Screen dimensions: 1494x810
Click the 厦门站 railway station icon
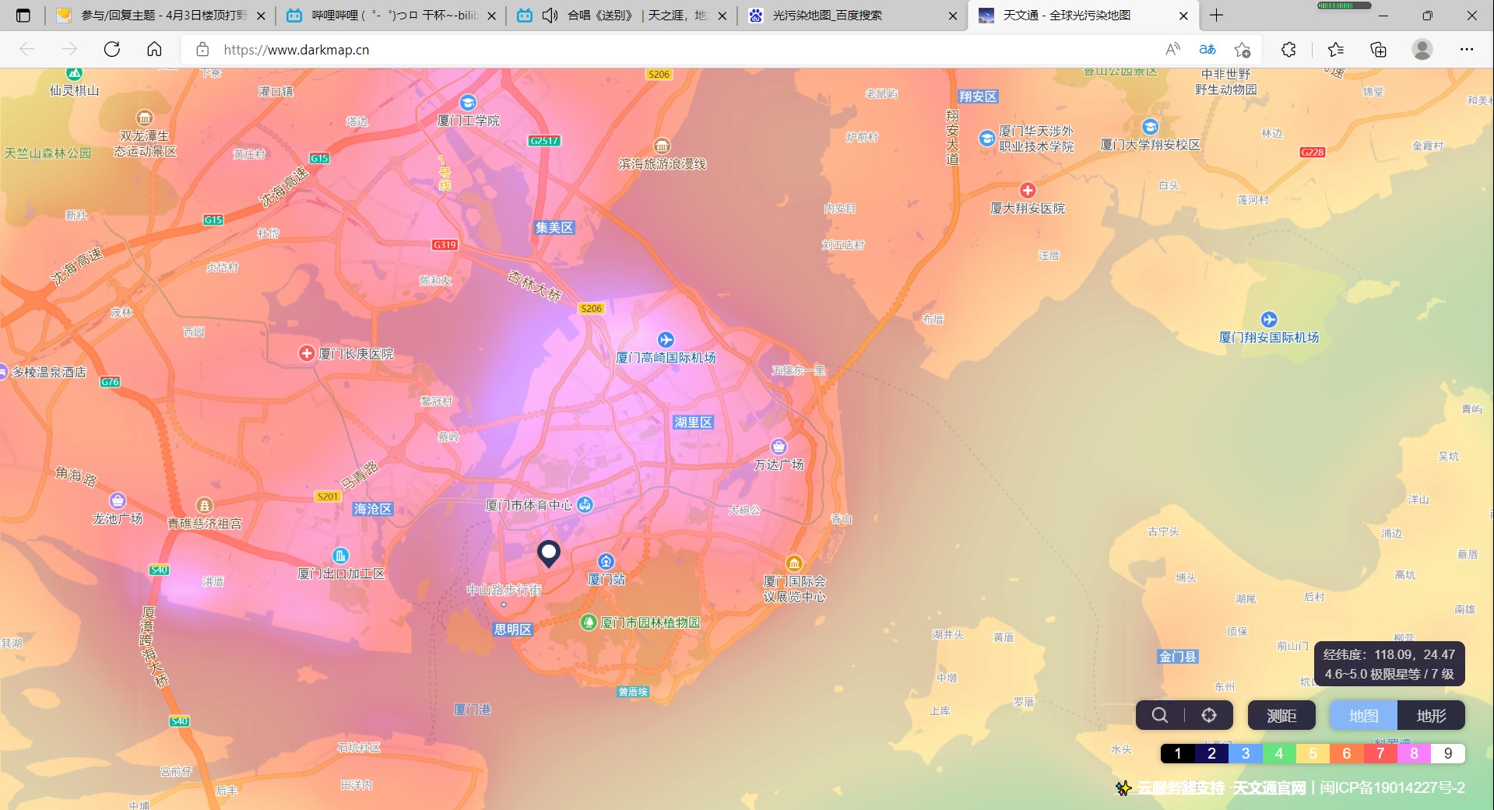606,561
